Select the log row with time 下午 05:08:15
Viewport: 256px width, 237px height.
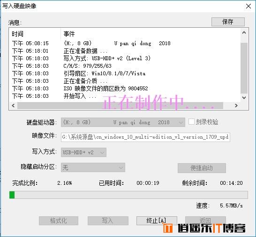pyautogui.click(x=125, y=43)
